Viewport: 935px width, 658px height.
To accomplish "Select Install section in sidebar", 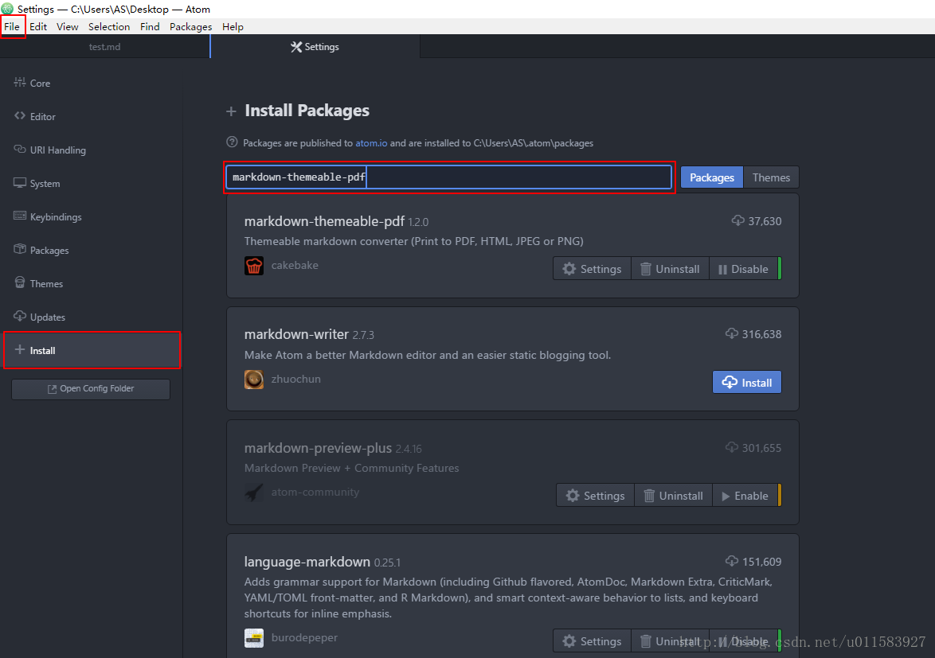I will (x=92, y=350).
